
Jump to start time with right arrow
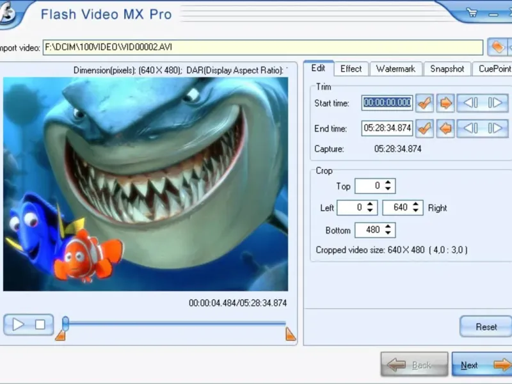tap(445, 103)
